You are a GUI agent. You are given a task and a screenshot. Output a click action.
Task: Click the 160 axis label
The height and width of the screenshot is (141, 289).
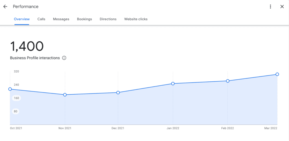pos(17,98)
